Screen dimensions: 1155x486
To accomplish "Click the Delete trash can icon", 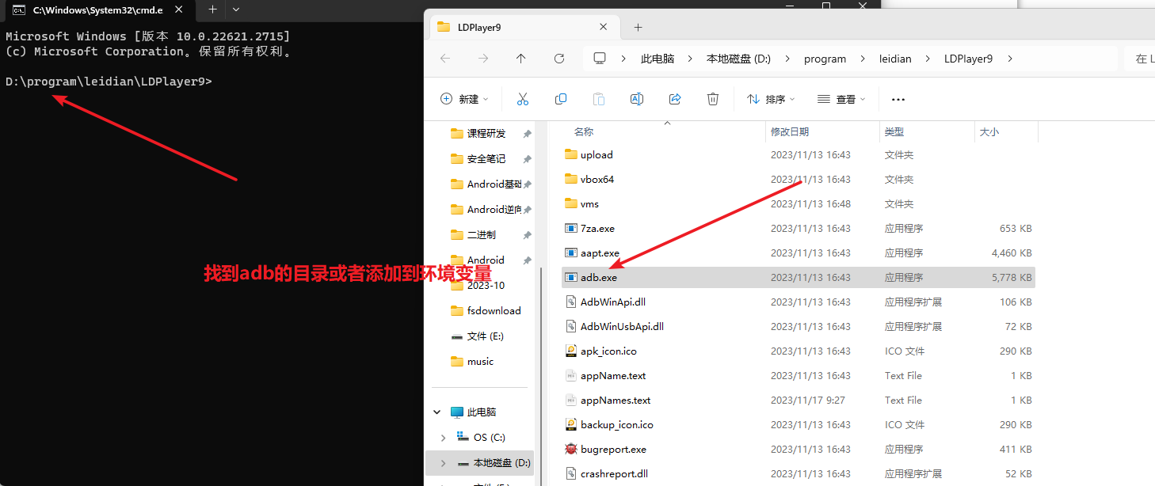I will click(713, 99).
